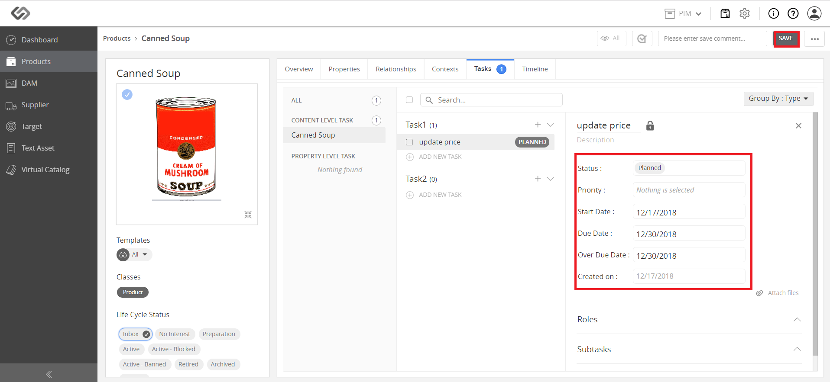Select the Tasks tab
The height and width of the screenshot is (382, 830).
coord(490,69)
